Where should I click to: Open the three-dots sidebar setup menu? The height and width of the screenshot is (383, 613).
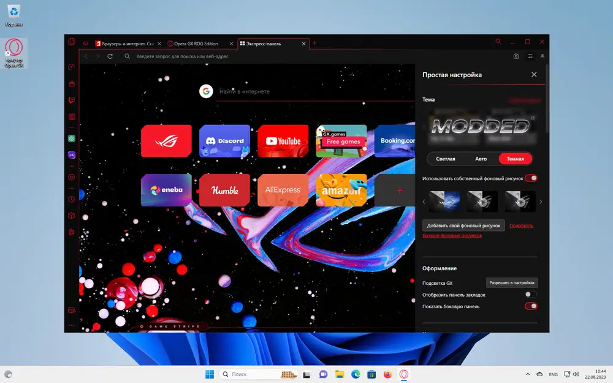72,325
